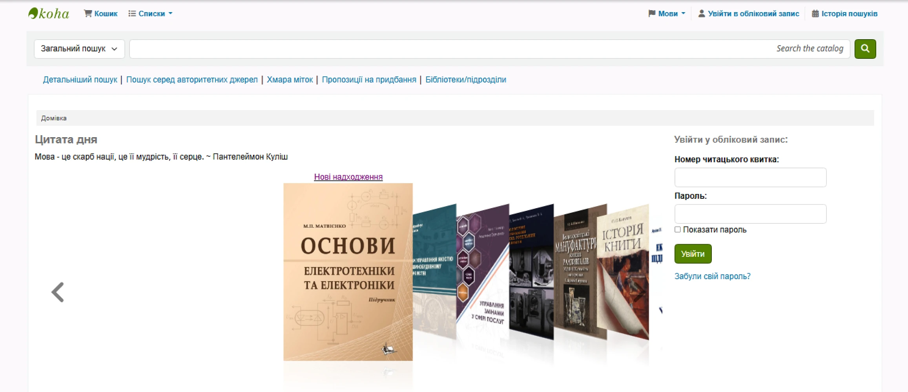This screenshot has height=392, width=908.
Task: Focus the Номер читацького квитка field
Action: (750, 178)
